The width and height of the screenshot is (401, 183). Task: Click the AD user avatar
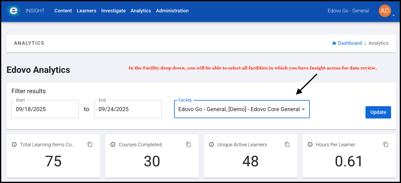[385, 11]
